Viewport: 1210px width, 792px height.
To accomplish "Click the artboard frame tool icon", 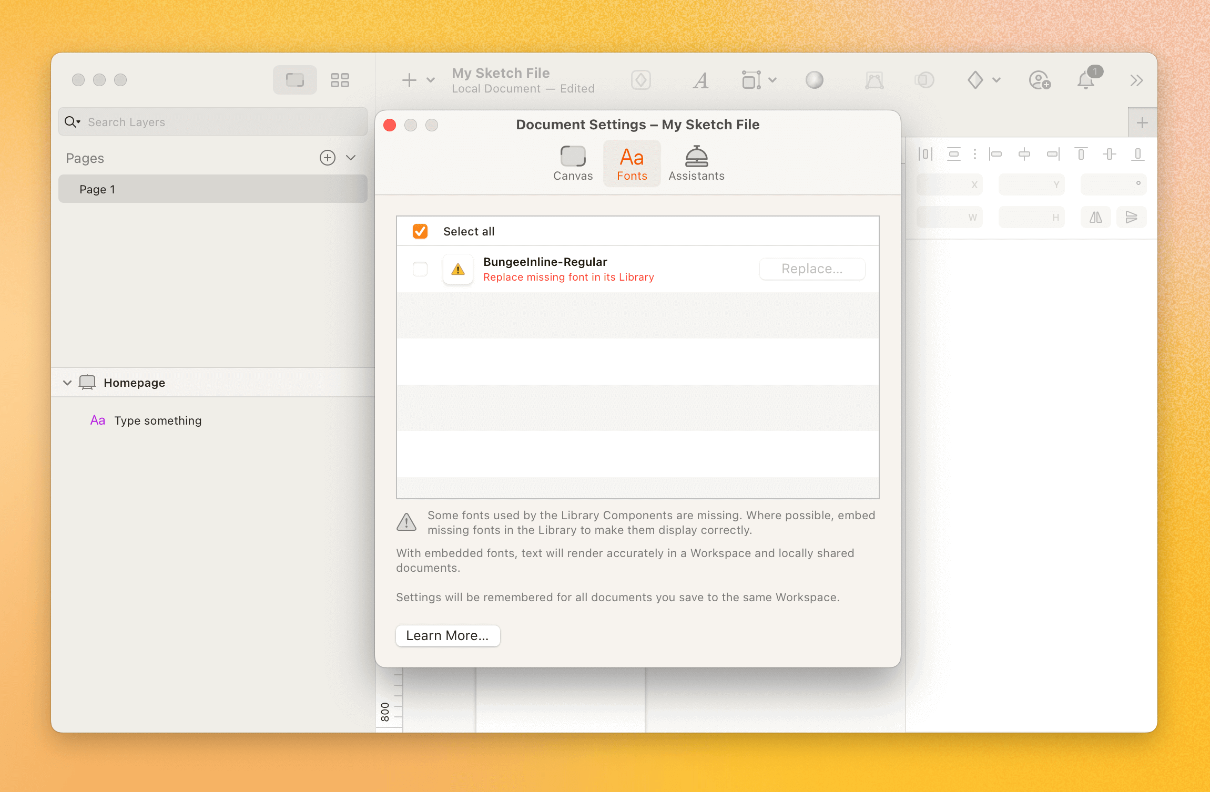I will pos(751,80).
